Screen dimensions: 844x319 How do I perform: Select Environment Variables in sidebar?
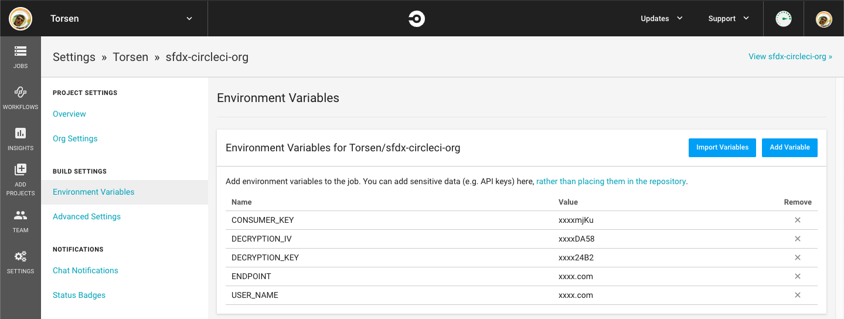point(94,192)
